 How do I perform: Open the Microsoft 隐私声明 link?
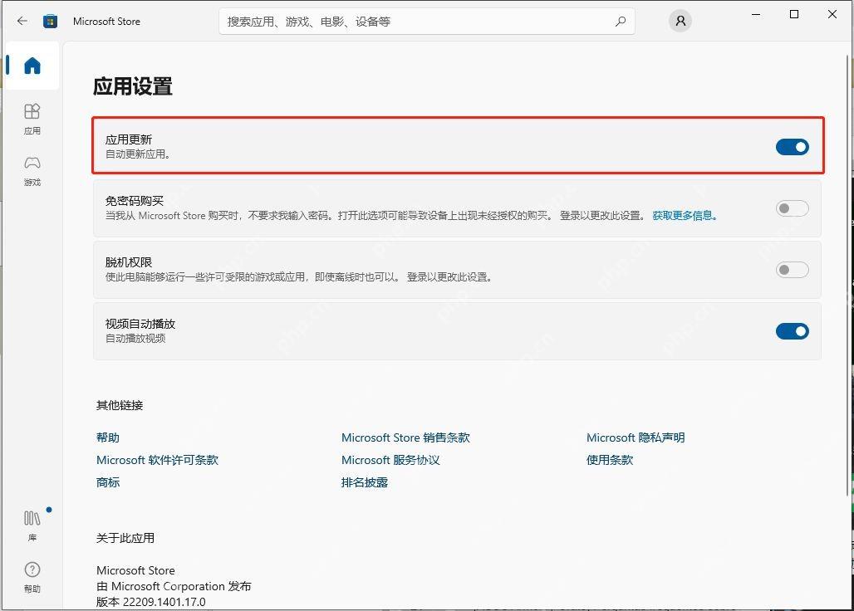point(635,437)
